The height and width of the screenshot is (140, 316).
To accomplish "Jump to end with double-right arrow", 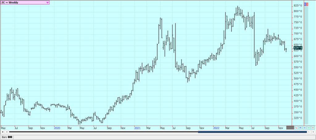I will click(x=313, y=132).
